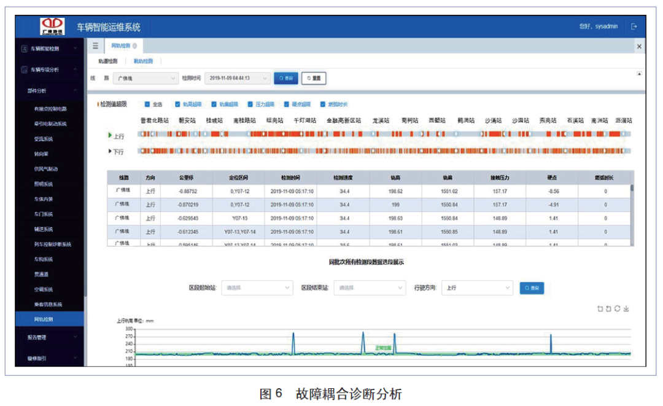Click the 重置 reset button

(x=313, y=79)
